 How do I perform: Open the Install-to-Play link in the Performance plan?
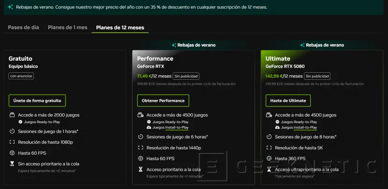177,127
